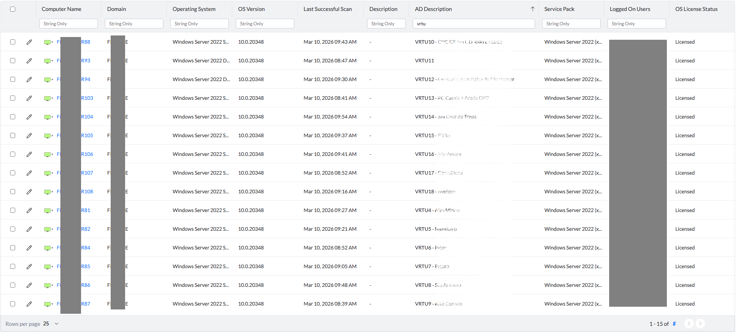737x334 pixels.
Task: Focus the Operating System filter input
Action: (199, 24)
